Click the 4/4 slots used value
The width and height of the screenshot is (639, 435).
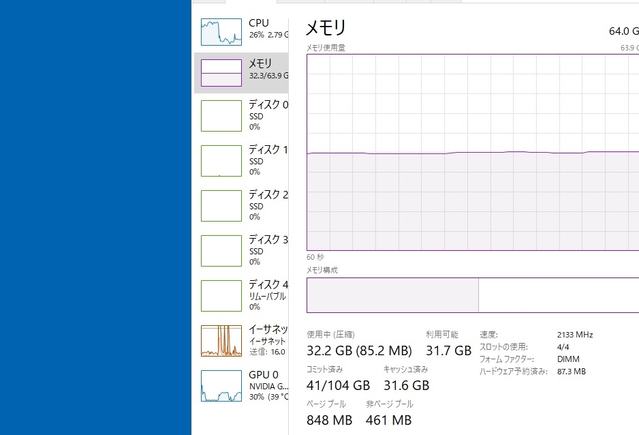pos(563,347)
